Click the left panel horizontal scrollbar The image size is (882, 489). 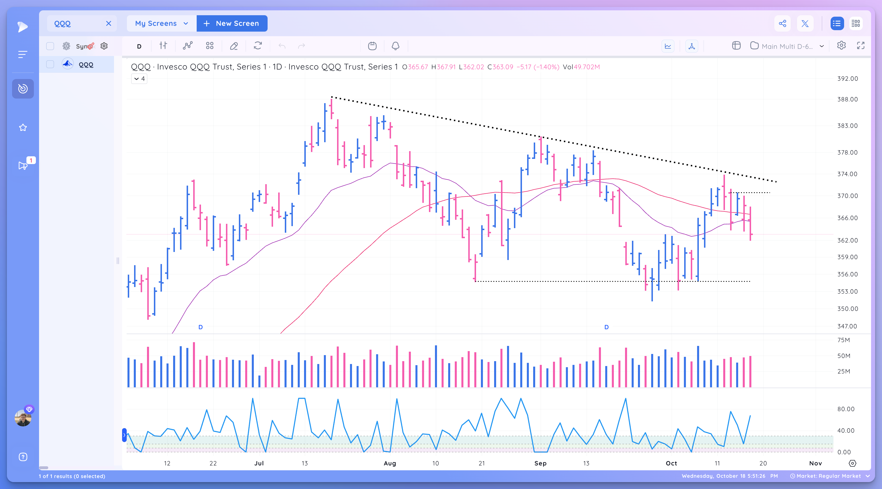[x=43, y=468]
